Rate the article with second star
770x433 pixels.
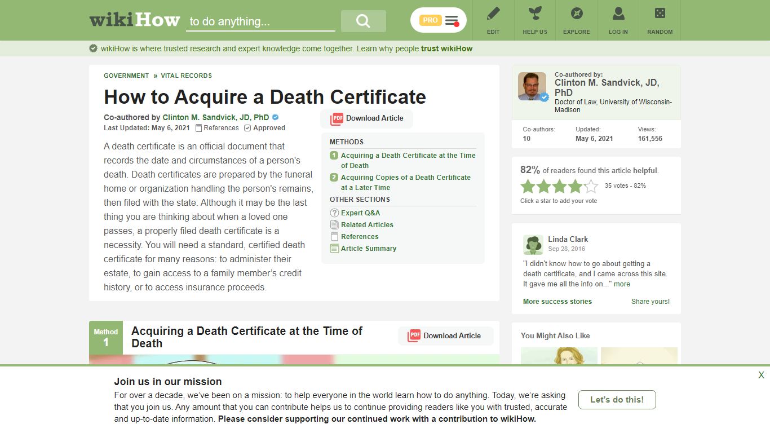click(543, 186)
